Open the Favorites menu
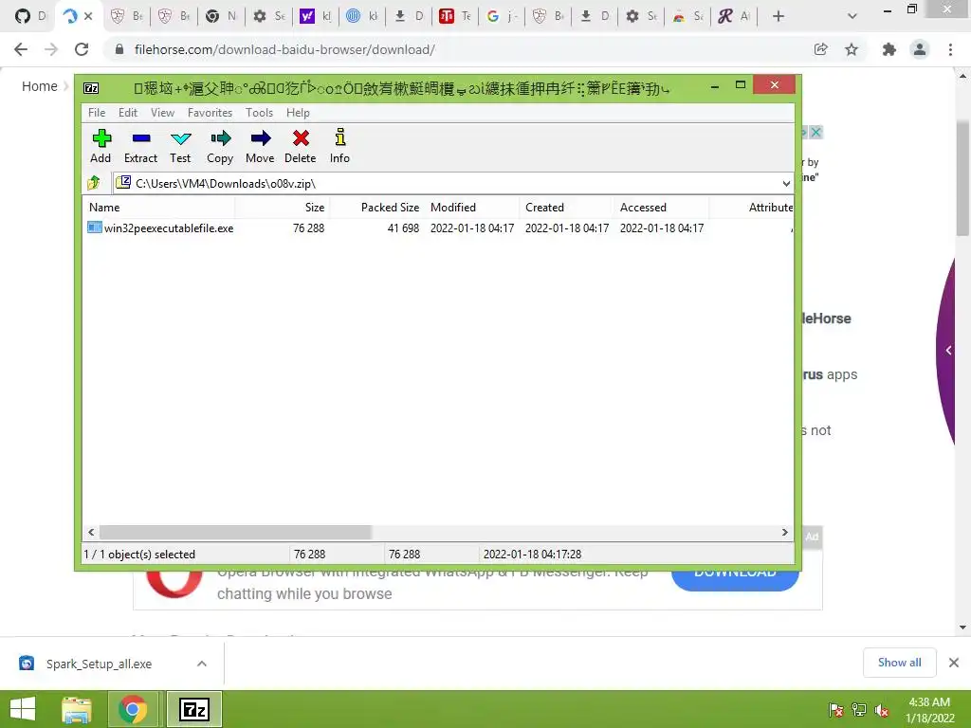The image size is (971, 728). 210,113
